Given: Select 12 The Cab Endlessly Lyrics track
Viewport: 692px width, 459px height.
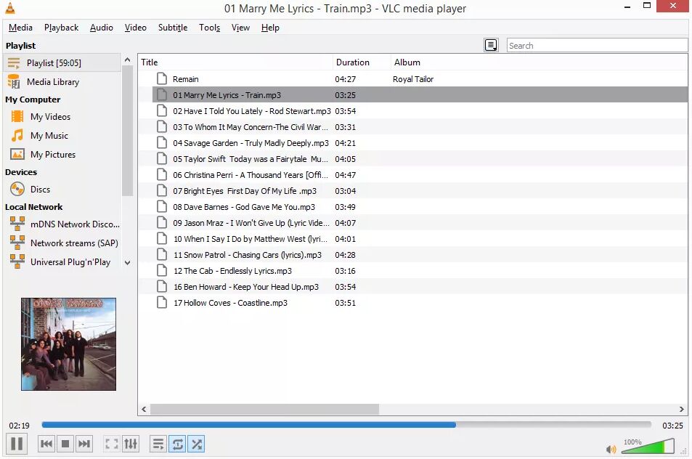Looking at the screenshot, I should 412,271.
